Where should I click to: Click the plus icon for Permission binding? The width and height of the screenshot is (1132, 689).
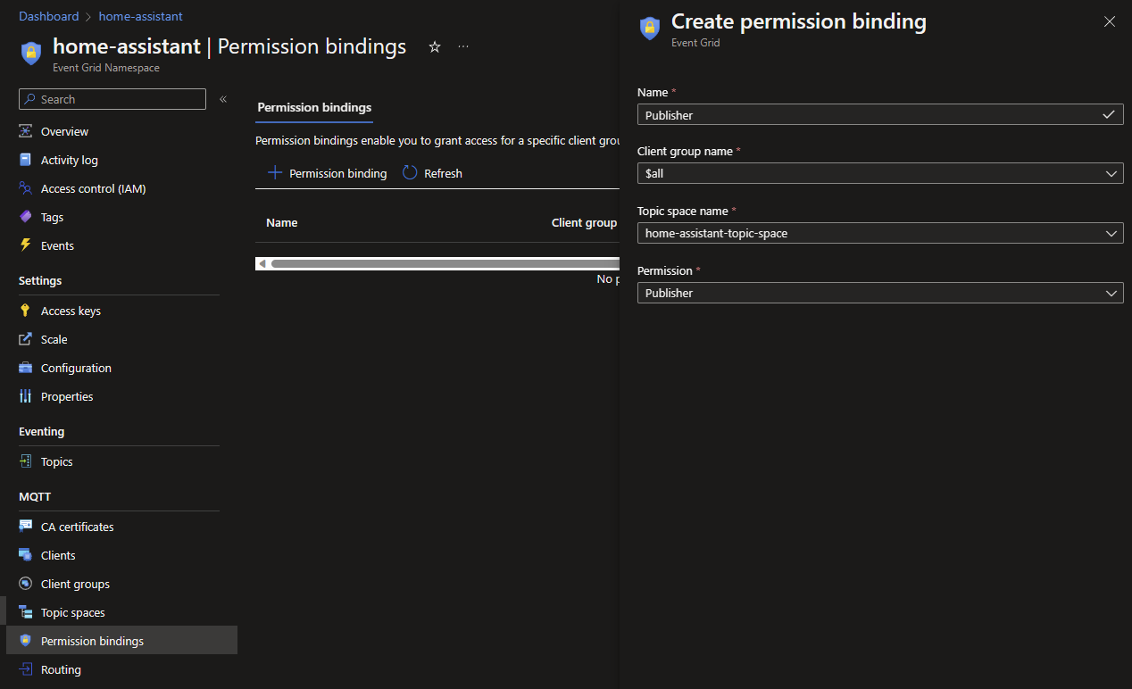[275, 173]
